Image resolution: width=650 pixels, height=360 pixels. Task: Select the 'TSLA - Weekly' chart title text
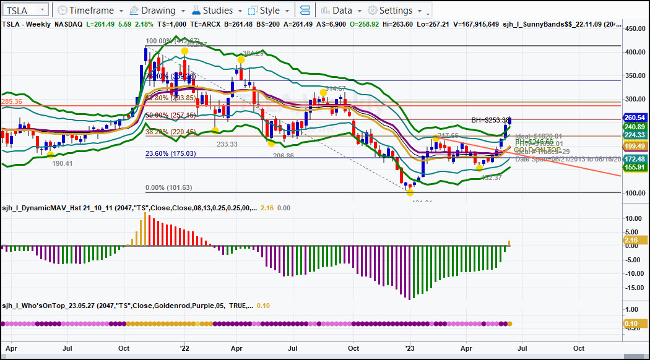pyautogui.click(x=26, y=25)
